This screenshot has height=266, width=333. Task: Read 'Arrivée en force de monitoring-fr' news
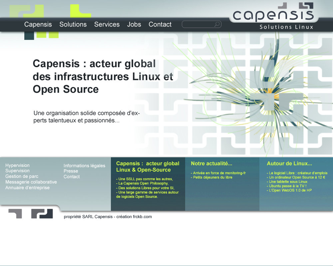(x=219, y=173)
